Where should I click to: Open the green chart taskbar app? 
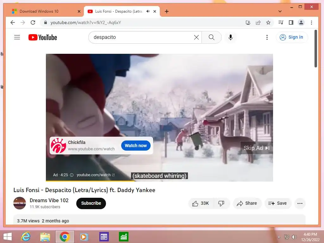124,237
